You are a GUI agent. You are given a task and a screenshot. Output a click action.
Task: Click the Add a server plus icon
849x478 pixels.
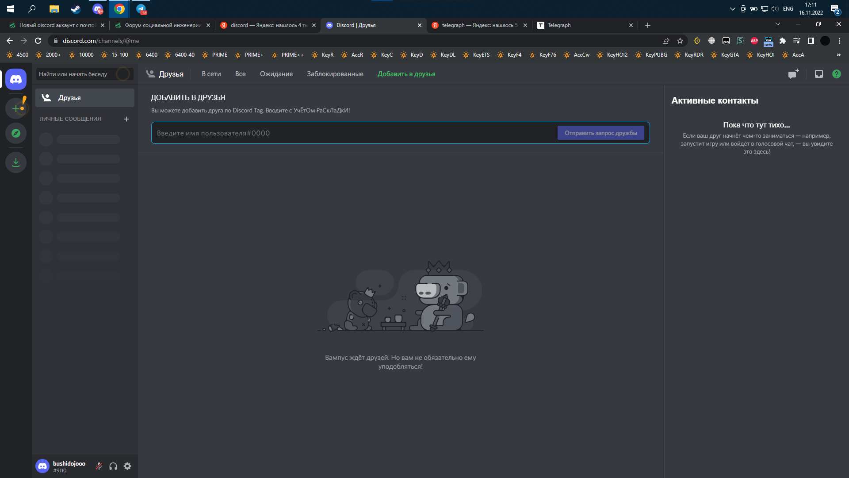16,108
